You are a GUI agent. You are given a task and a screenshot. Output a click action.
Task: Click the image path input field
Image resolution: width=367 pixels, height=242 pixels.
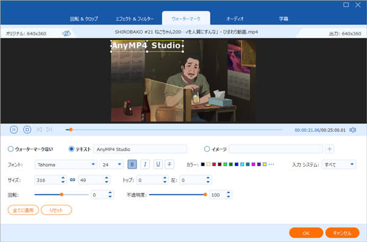(x=276, y=149)
